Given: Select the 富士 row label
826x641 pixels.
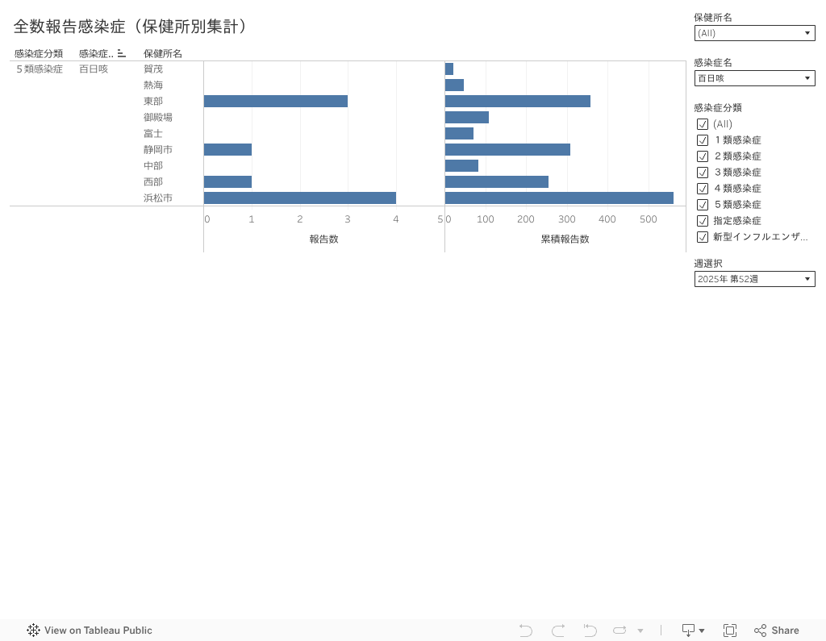Looking at the screenshot, I should pos(153,134).
